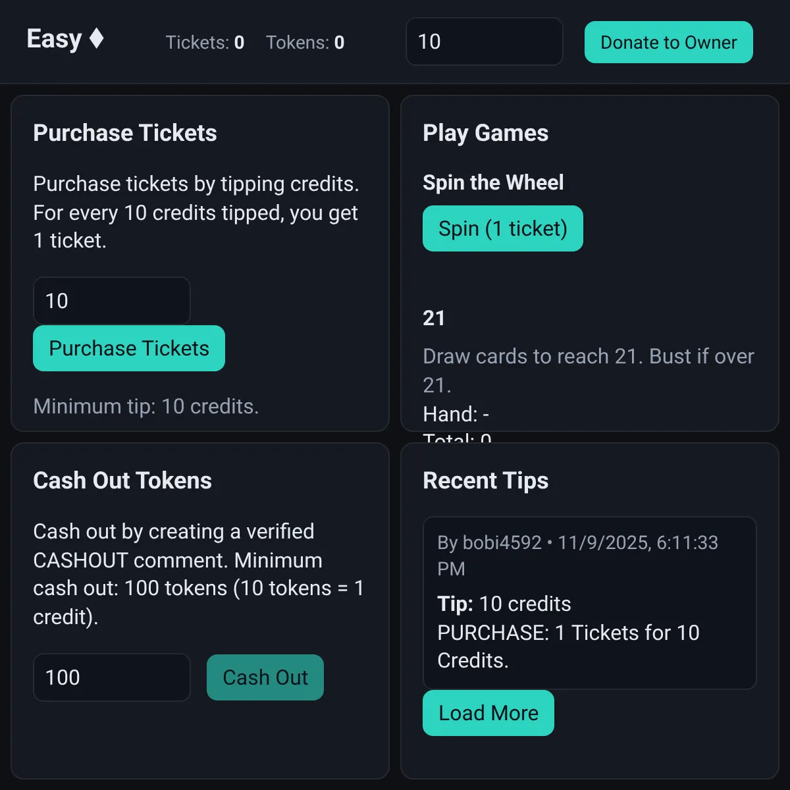Click the Recent Tips heading
Image resolution: width=790 pixels, height=790 pixels.
(x=485, y=481)
